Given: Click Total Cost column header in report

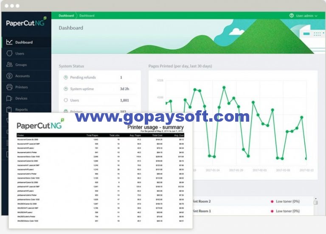Looking at the screenshot, I should click(x=157, y=135).
